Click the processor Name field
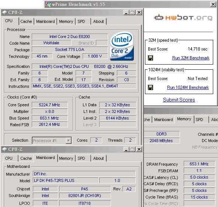The image size is (218, 207). (x=70, y=37)
